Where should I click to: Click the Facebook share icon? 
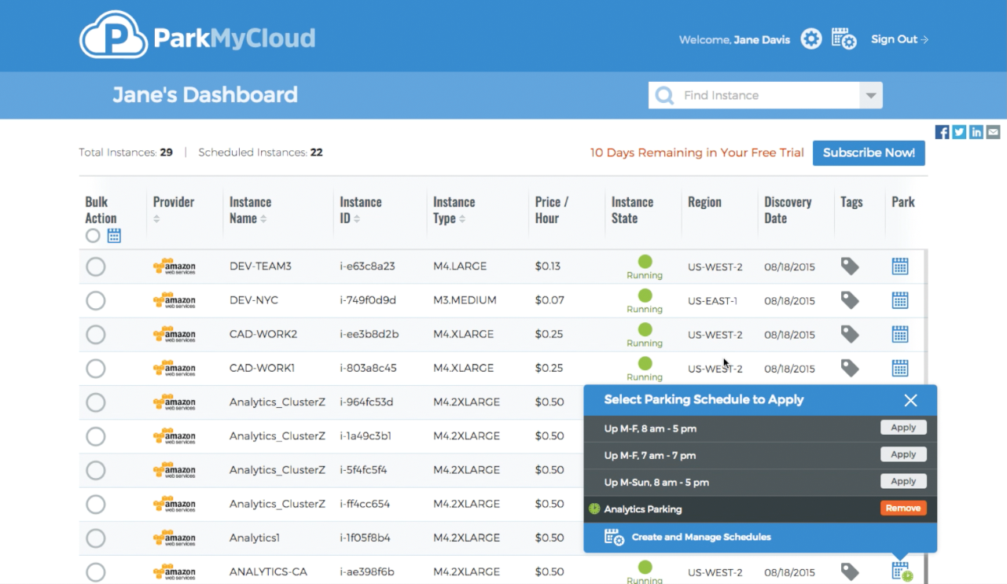click(x=942, y=132)
